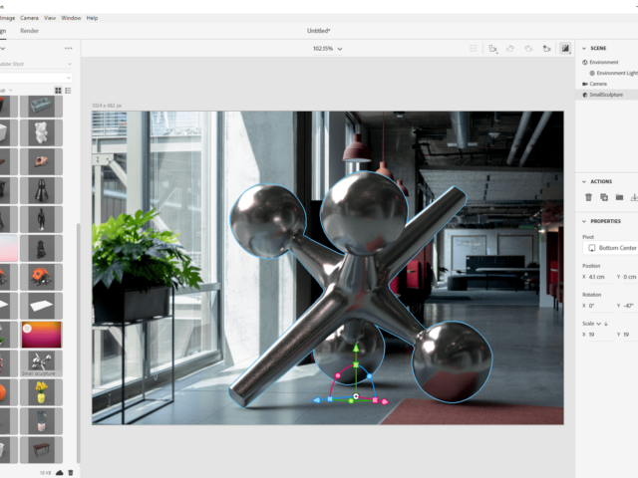Click the Position X value field
The image size is (638, 478).
click(x=600, y=276)
